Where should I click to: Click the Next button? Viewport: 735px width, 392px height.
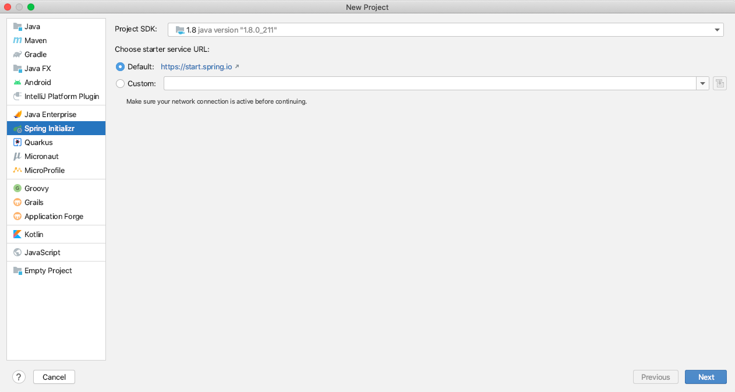click(x=706, y=377)
